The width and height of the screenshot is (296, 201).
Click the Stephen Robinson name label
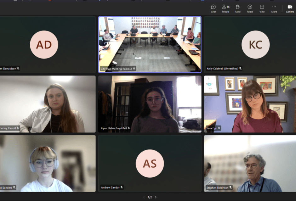point(217,188)
